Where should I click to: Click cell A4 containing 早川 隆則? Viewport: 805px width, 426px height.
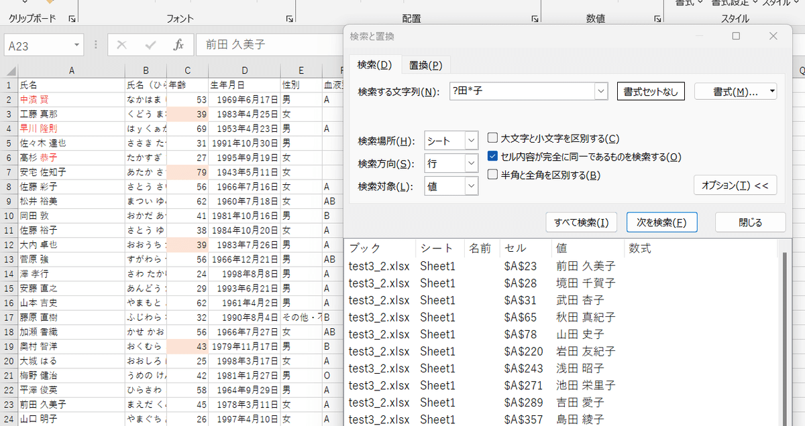(71, 129)
